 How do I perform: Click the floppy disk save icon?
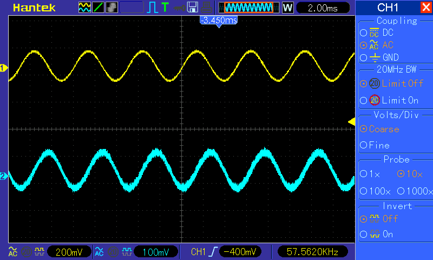tap(193, 8)
